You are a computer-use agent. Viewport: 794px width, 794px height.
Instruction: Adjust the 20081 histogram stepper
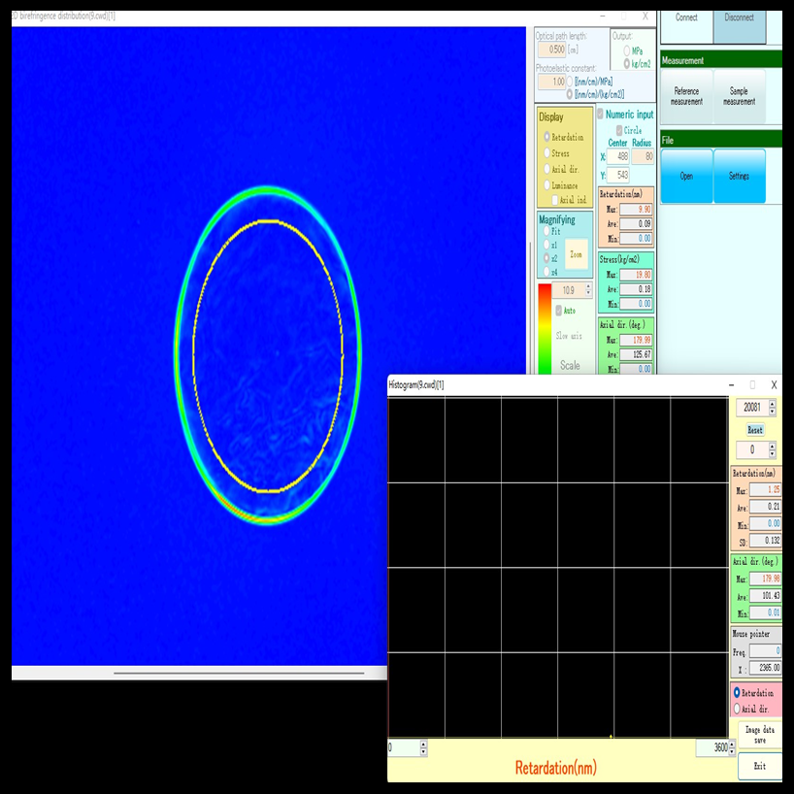773,408
